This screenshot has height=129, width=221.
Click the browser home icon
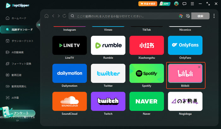pos(46,16)
